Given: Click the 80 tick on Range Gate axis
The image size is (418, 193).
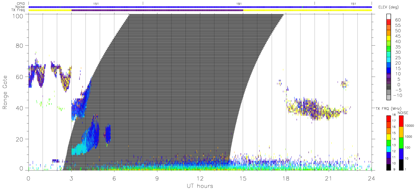Looking at the screenshot, I should coord(20,46).
